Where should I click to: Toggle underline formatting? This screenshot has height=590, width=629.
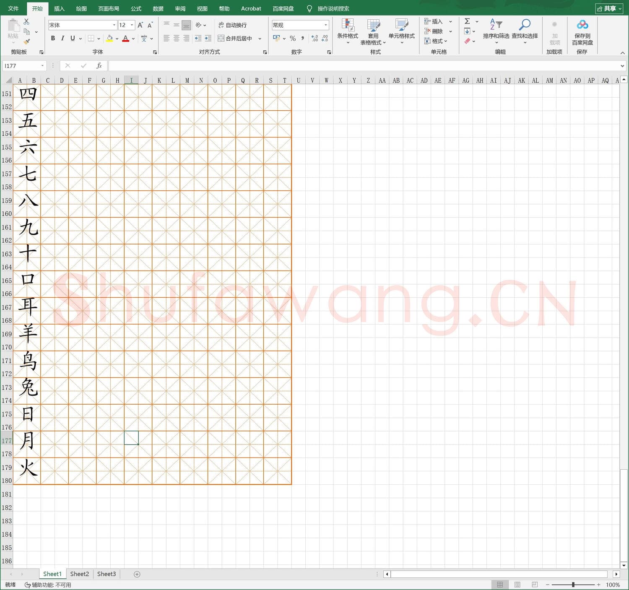73,38
